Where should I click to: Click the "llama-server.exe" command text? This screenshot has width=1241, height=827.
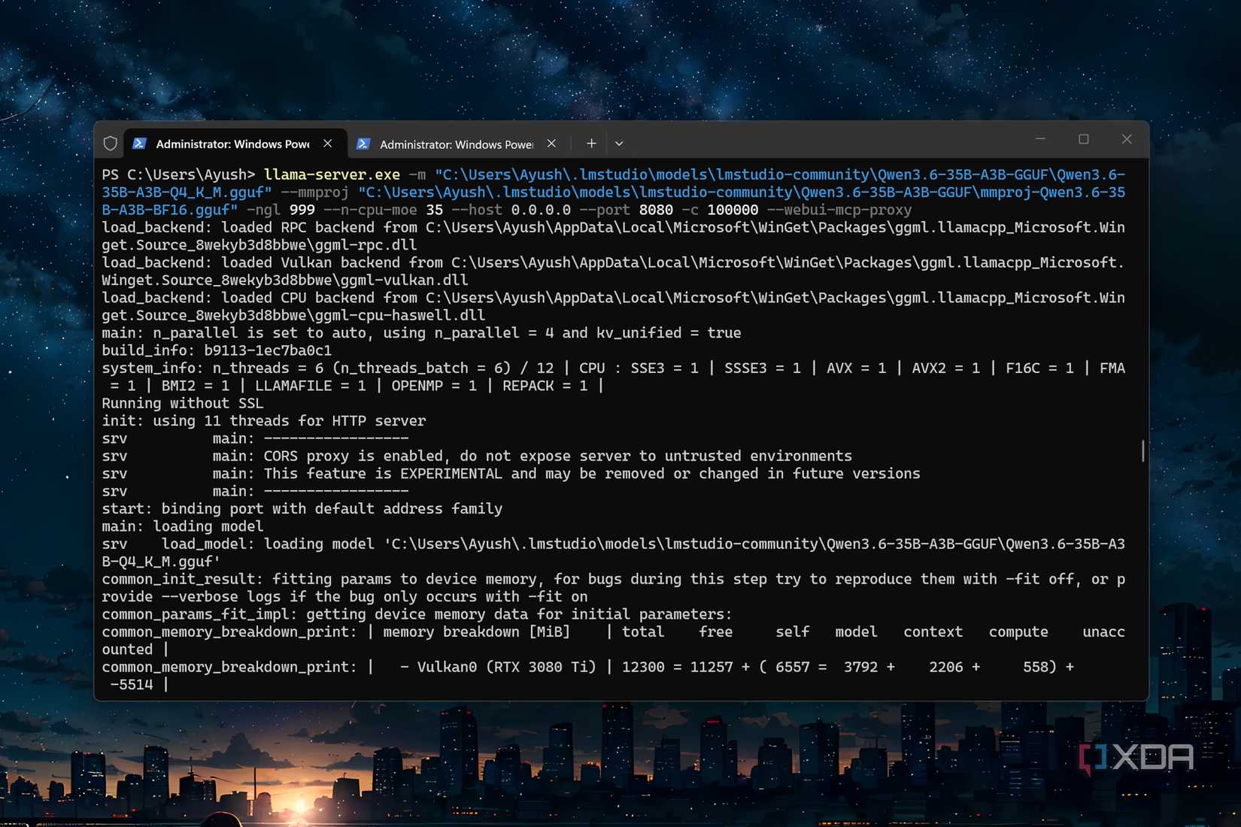point(332,174)
